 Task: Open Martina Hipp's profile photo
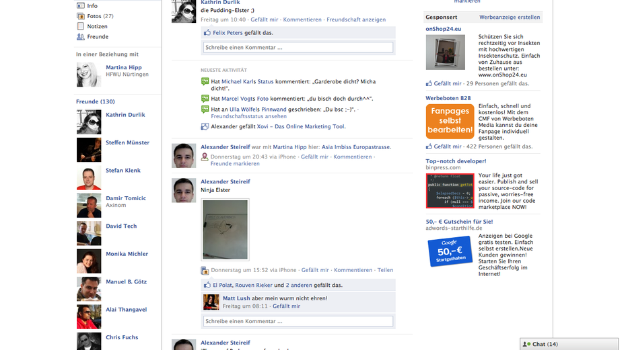(89, 75)
